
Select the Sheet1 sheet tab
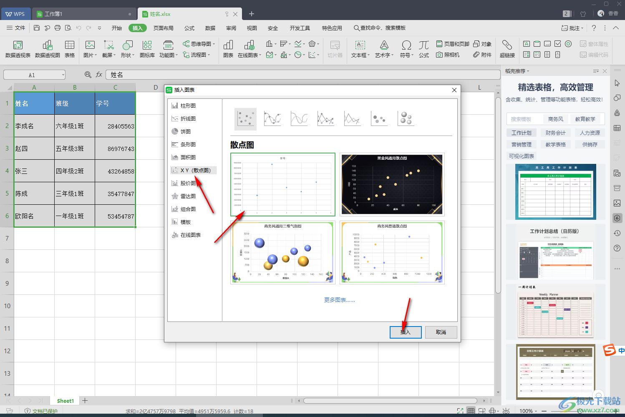tap(65, 401)
